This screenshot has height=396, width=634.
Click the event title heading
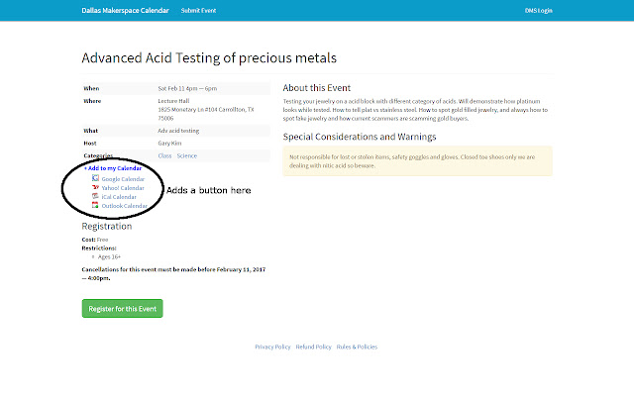click(209, 57)
